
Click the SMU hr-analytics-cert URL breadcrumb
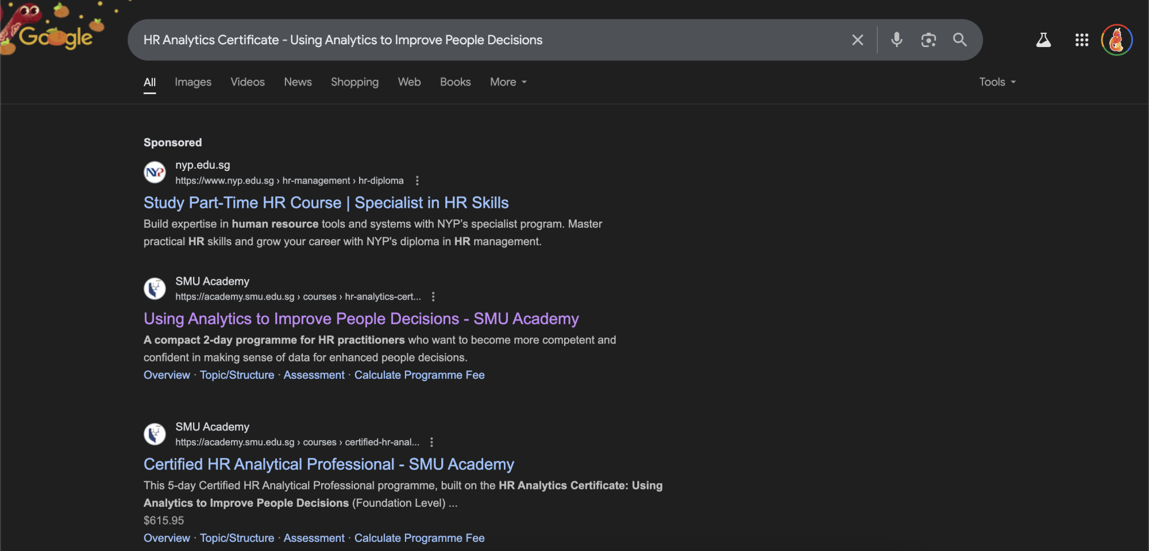point(298,297)
